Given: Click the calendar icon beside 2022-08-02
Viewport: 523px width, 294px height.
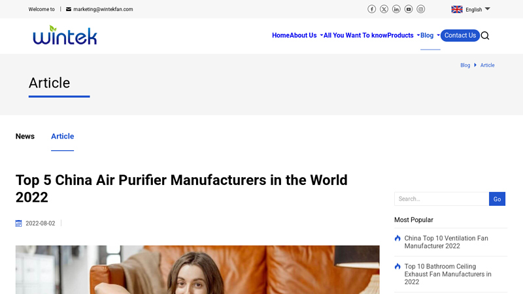Looking at the screenshot, I should coord(19,223).
